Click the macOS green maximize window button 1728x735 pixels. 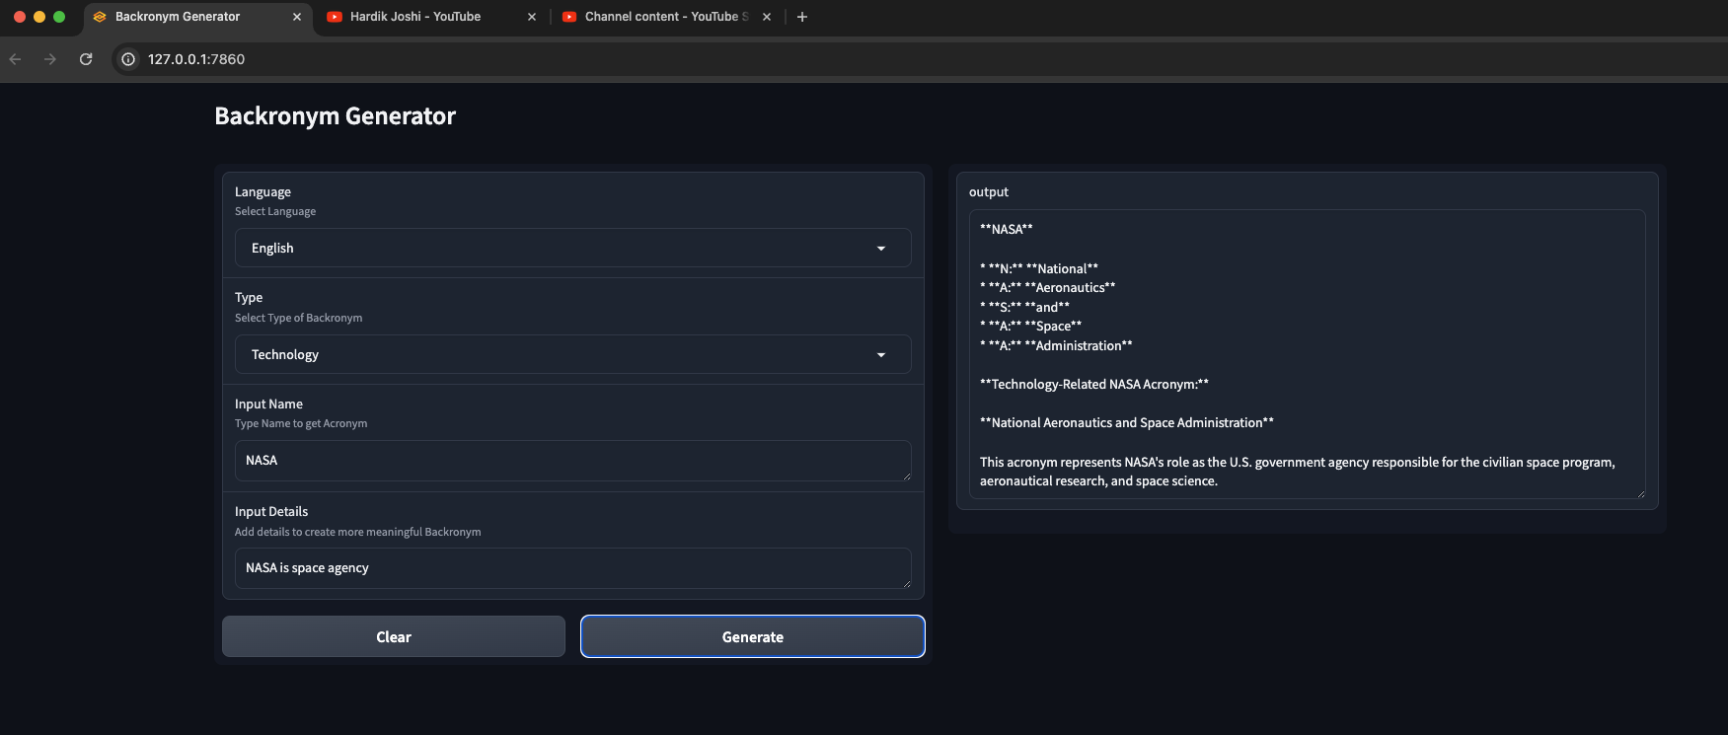59,17
